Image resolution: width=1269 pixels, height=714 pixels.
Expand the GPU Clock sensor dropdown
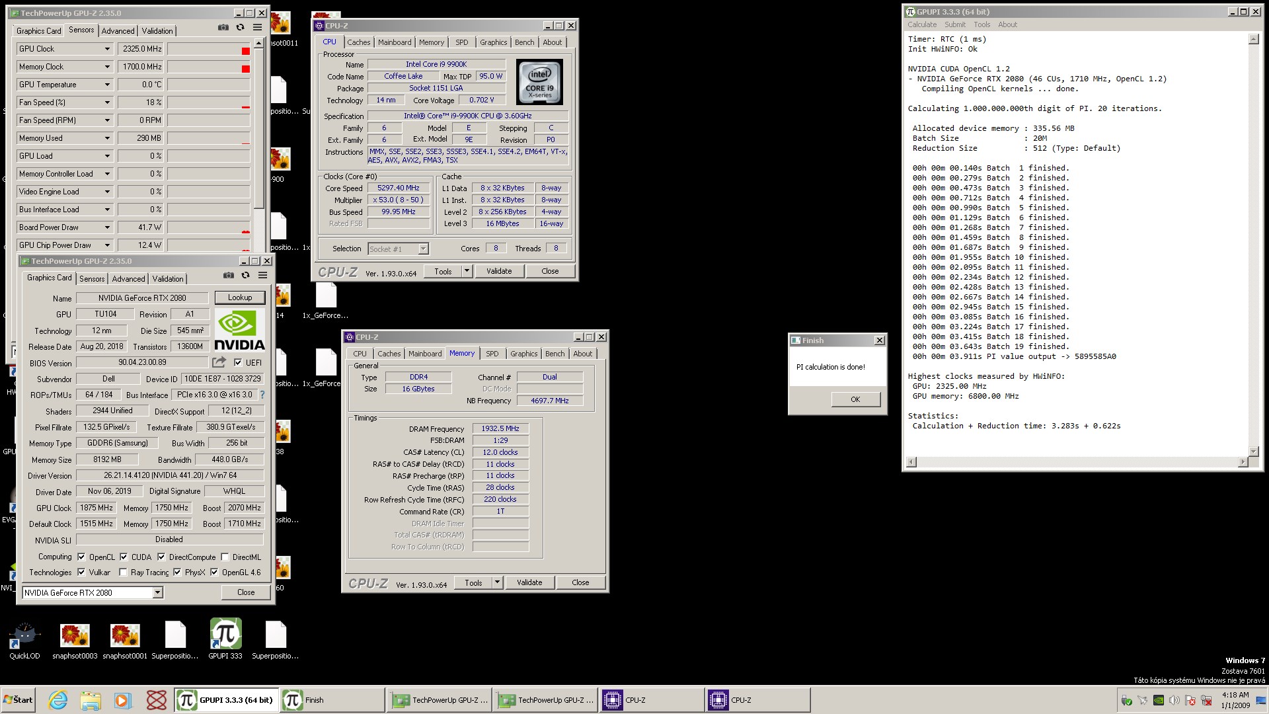coord(107,49)
